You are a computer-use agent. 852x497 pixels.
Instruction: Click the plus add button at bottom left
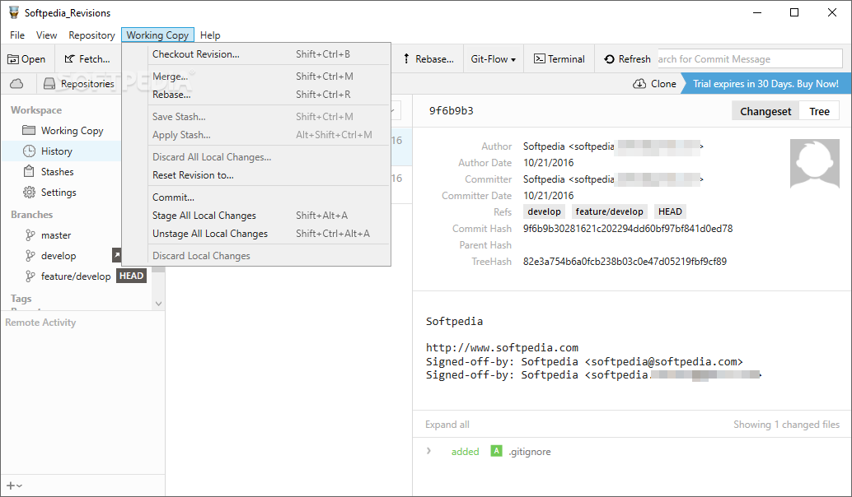[11, 485]
